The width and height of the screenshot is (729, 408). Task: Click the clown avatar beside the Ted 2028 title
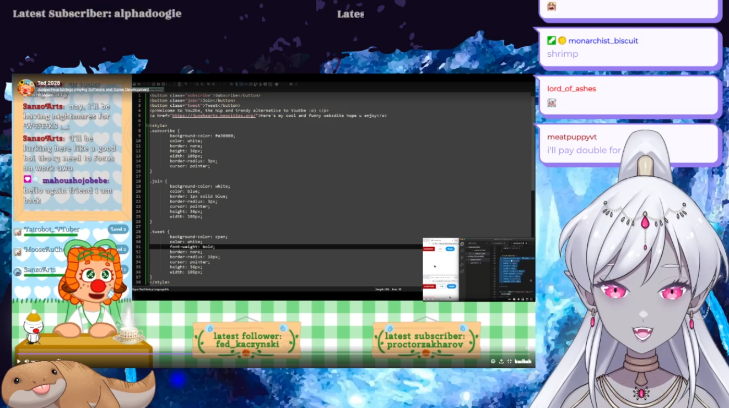tap(26, 88)
